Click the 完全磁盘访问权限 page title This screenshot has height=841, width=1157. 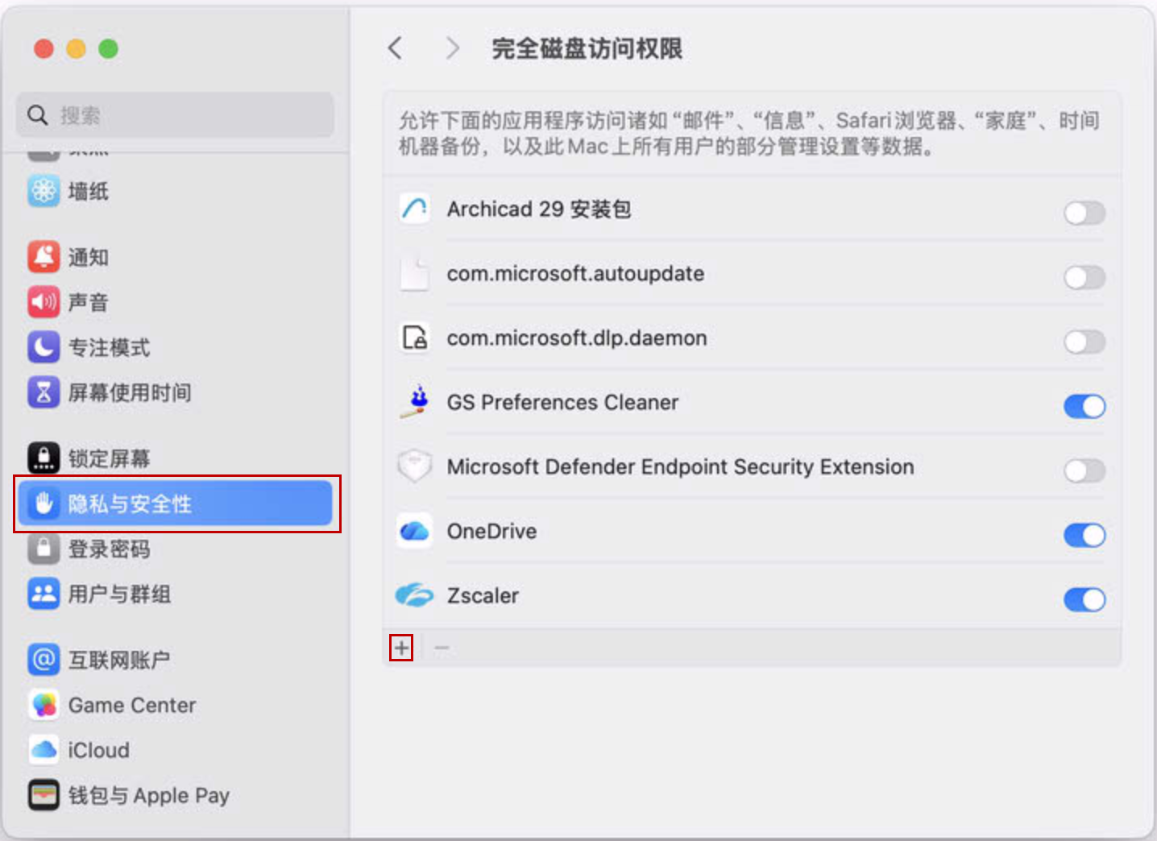(587, 48)
